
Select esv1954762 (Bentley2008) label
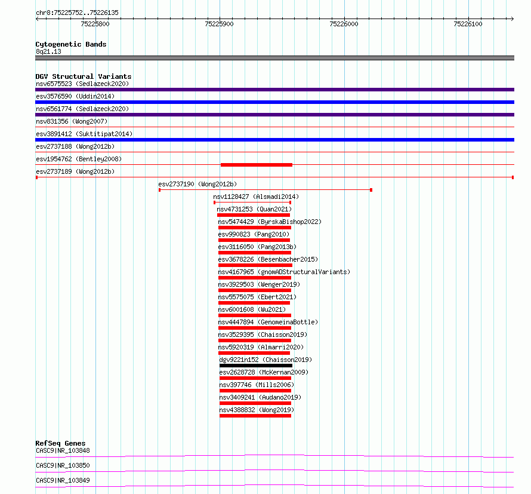coord(79,159)
